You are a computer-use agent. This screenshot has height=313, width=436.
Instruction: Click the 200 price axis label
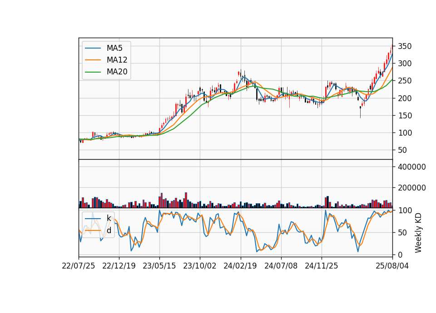405,98
